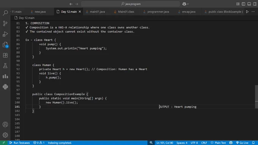
Task: Toggle primary side bar visibility
Action: tap(243, 4)
